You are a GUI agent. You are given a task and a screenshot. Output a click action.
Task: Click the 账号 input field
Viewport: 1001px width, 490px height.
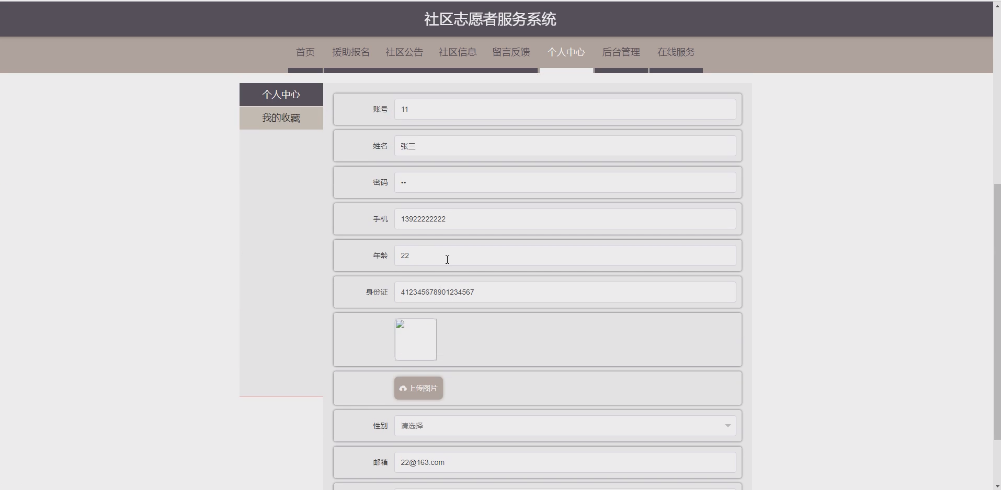(x=565, y=109)
